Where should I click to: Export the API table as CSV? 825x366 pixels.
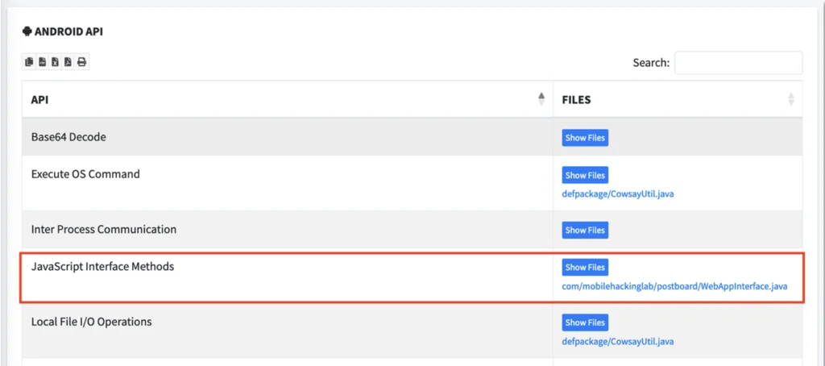click(42, 62)
